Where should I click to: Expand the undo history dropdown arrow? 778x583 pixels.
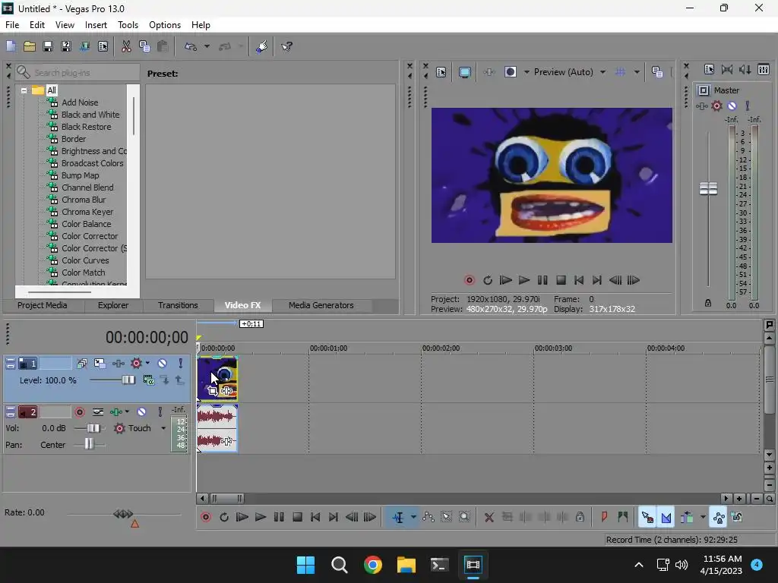(207, 46)
